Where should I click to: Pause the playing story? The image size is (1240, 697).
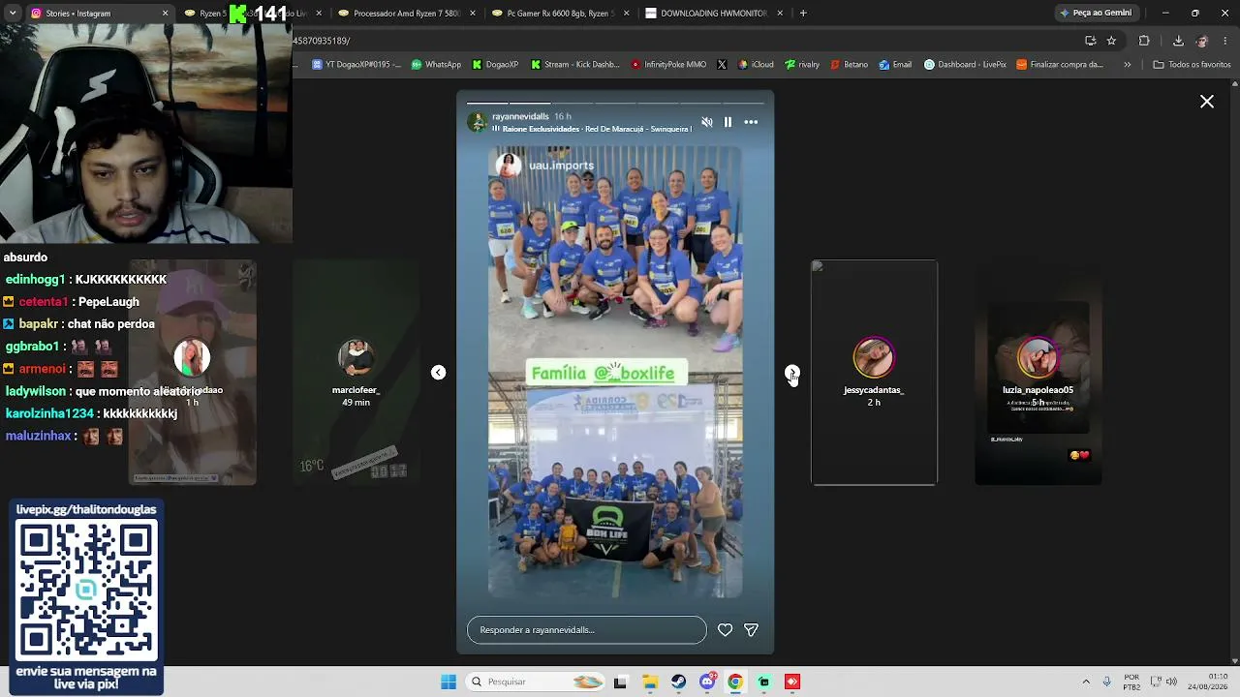[x=728, y=122]
